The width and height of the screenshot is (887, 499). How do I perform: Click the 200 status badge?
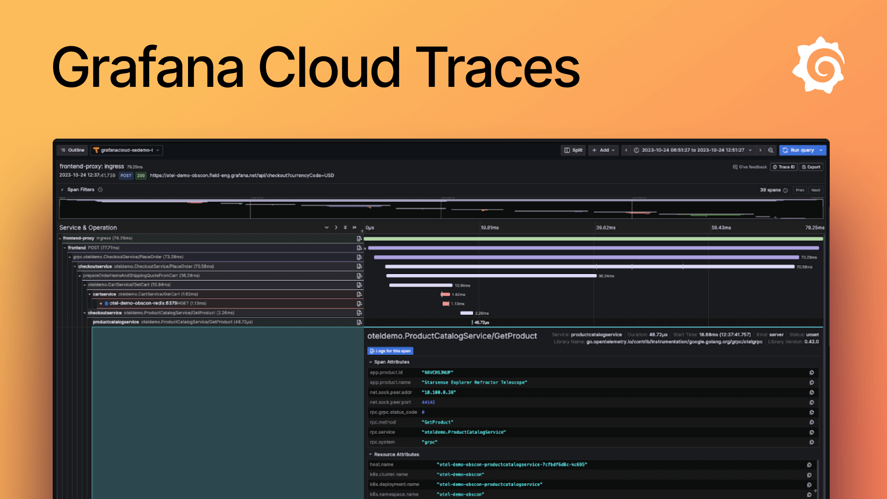pos(141,176)
